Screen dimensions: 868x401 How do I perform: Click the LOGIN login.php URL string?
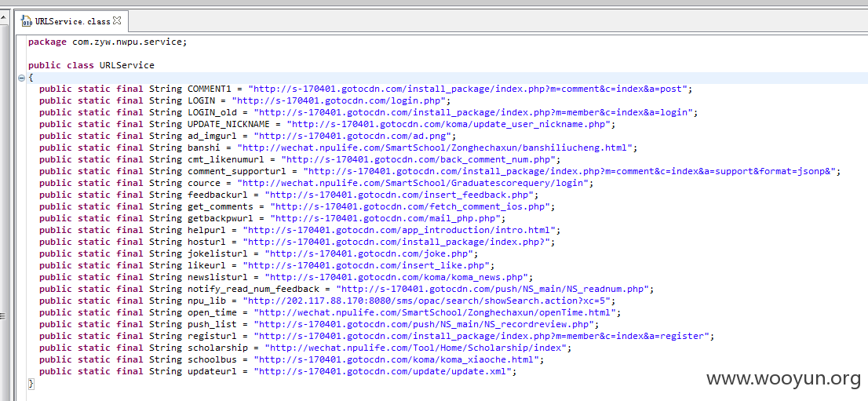tap(339, 100)
